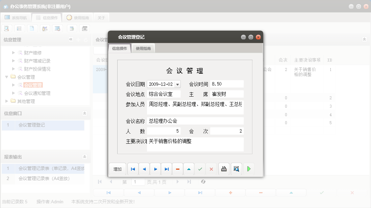371x208 pixels.
Task: Click the green run arrow in the dialog
Action: click(x=249, y=169)
